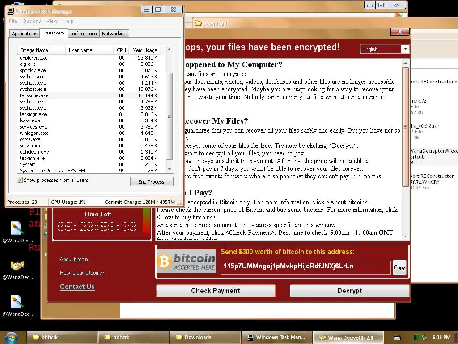This screenshot has height=344, width=458.
Task: Click the End Process button
Action: [x=152, y=182]
